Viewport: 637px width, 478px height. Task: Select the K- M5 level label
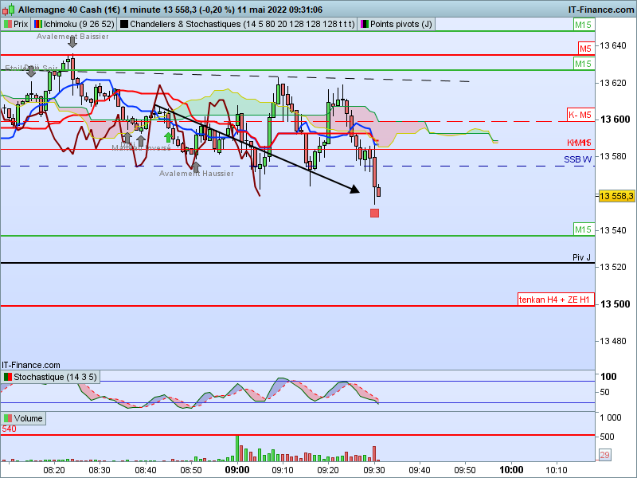click(580, 115)
